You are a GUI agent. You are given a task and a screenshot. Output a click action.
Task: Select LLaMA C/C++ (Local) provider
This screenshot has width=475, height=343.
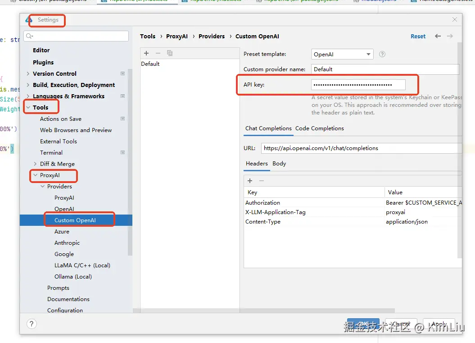coord(82,265)
